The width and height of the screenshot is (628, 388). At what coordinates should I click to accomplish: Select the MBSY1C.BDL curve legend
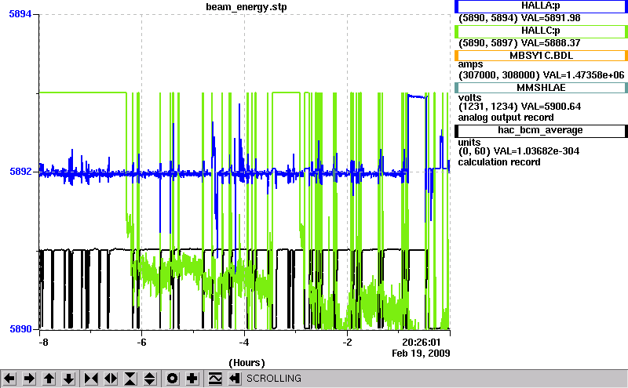coord(541,56)
